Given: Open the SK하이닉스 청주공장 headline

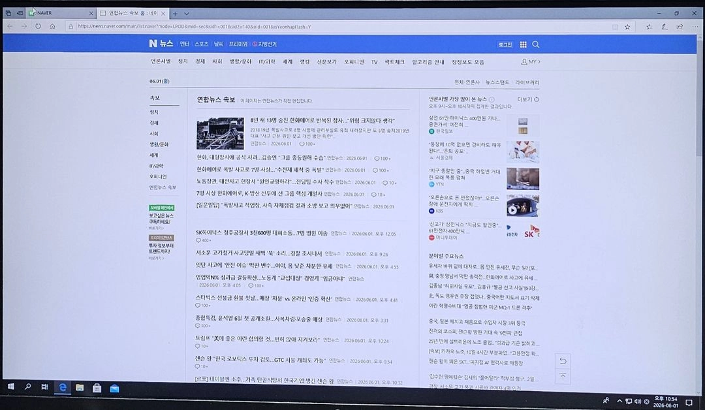Looking at the screenshot, I should pos(262,233).
